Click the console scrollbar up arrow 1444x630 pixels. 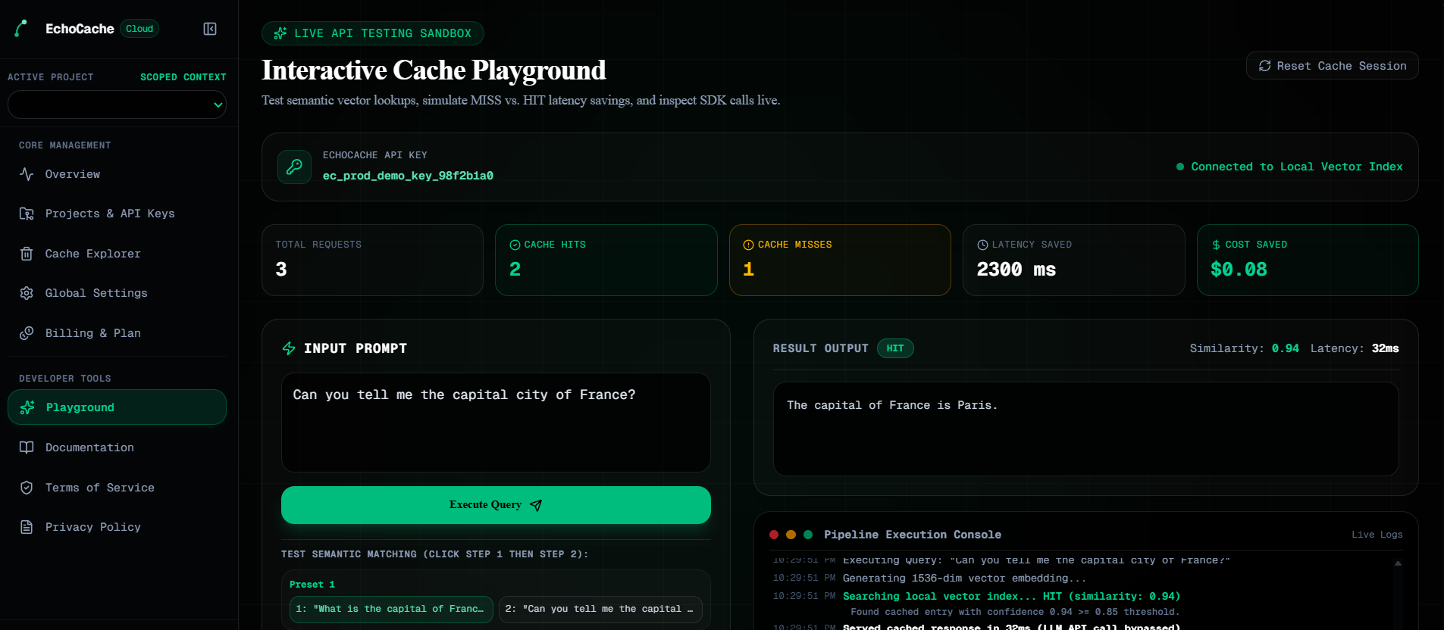click(x=1398, y=563)
